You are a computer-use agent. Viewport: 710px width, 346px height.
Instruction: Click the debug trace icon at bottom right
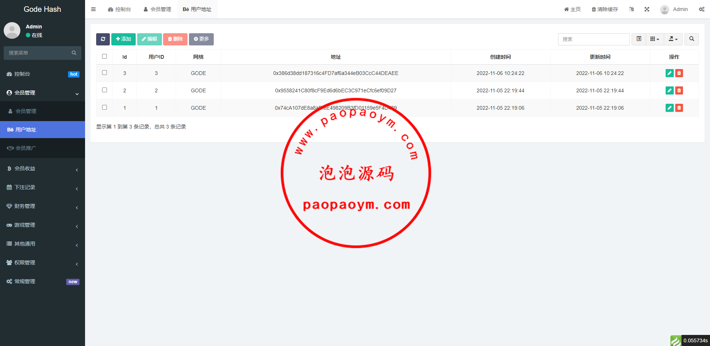676,340
